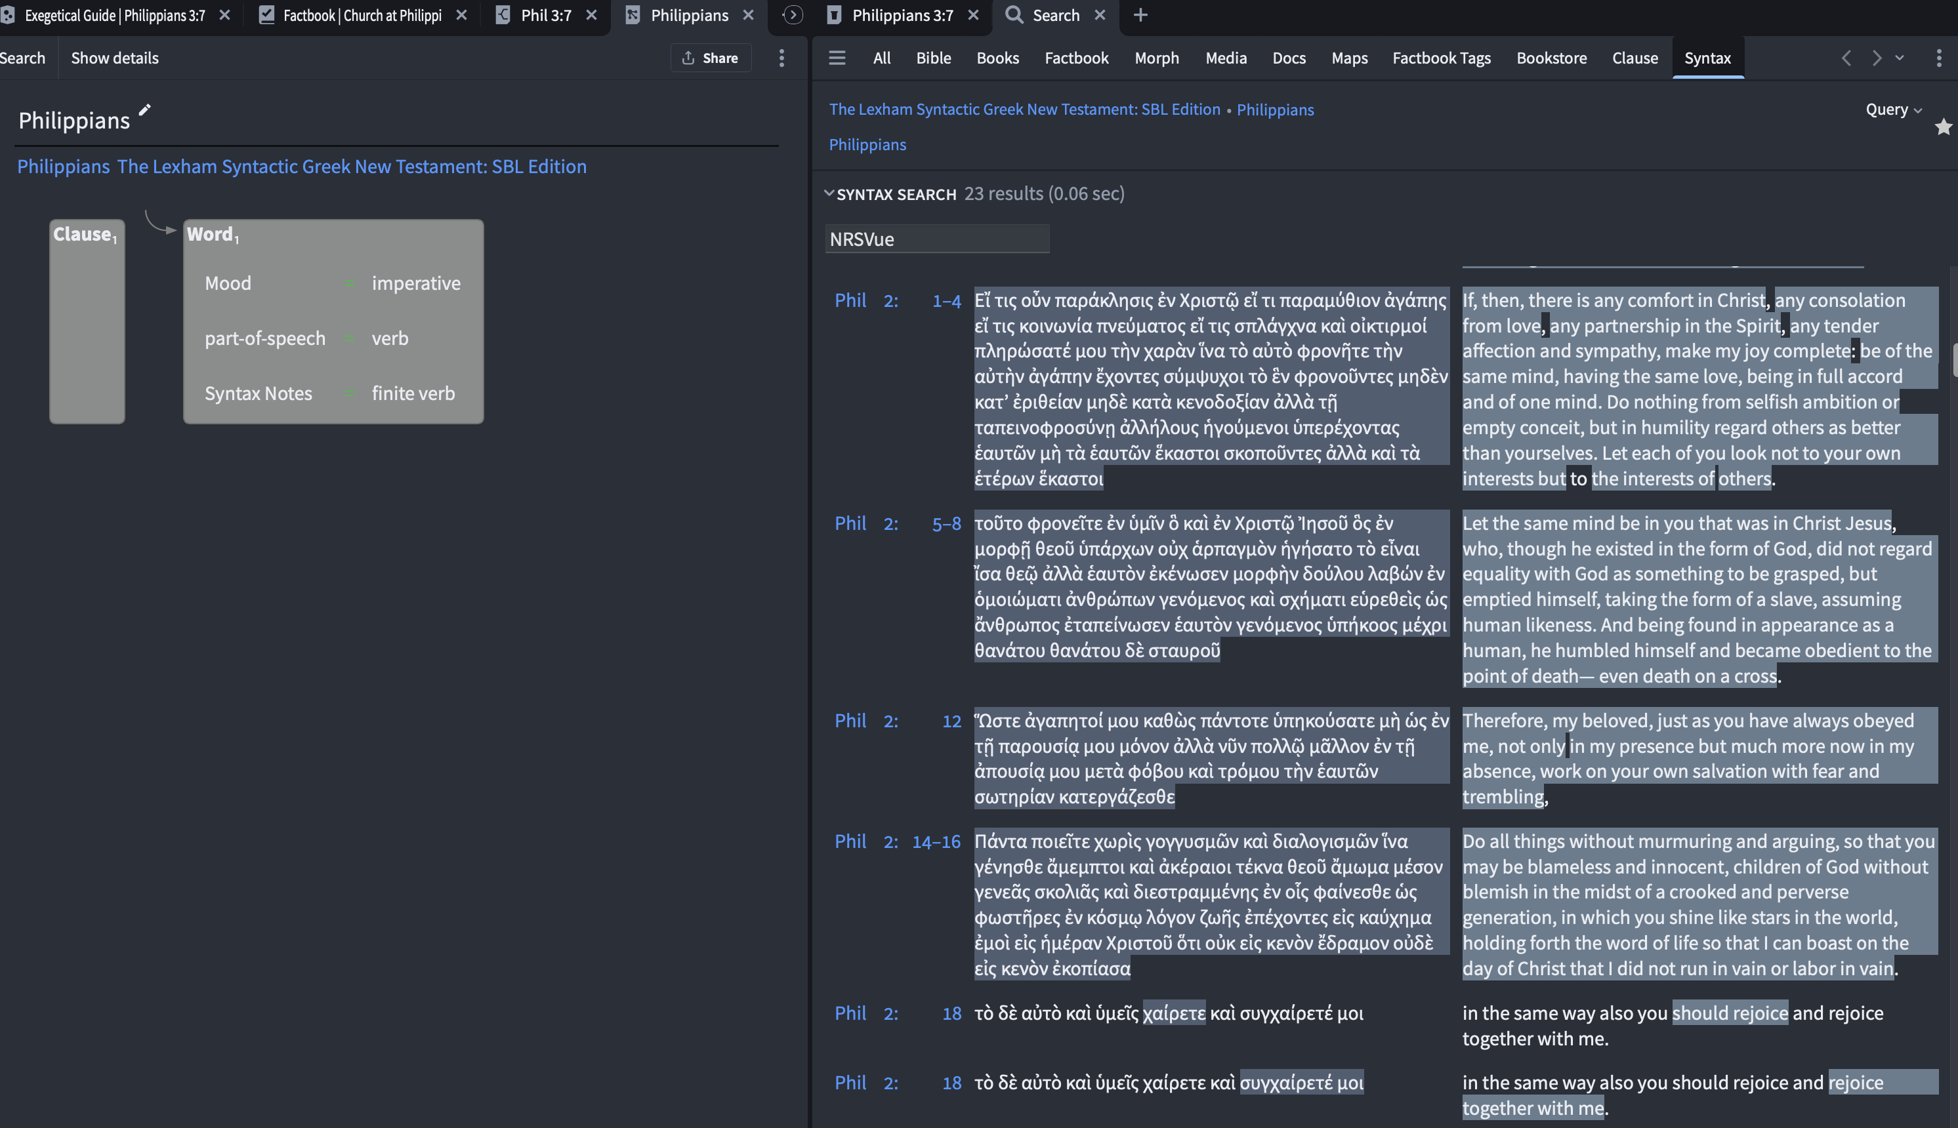Viewport: 1958px width, 1128px height.
Task: Go back with the left arrow
Action: pos(1846,58)
